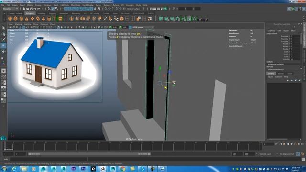The height and width of the screenshot is (172, 306).
Task: Click the Undo arrow icon
Action: tap(35, 9)
